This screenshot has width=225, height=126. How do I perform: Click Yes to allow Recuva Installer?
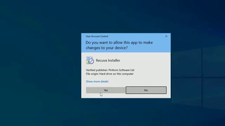click(106, 90)
